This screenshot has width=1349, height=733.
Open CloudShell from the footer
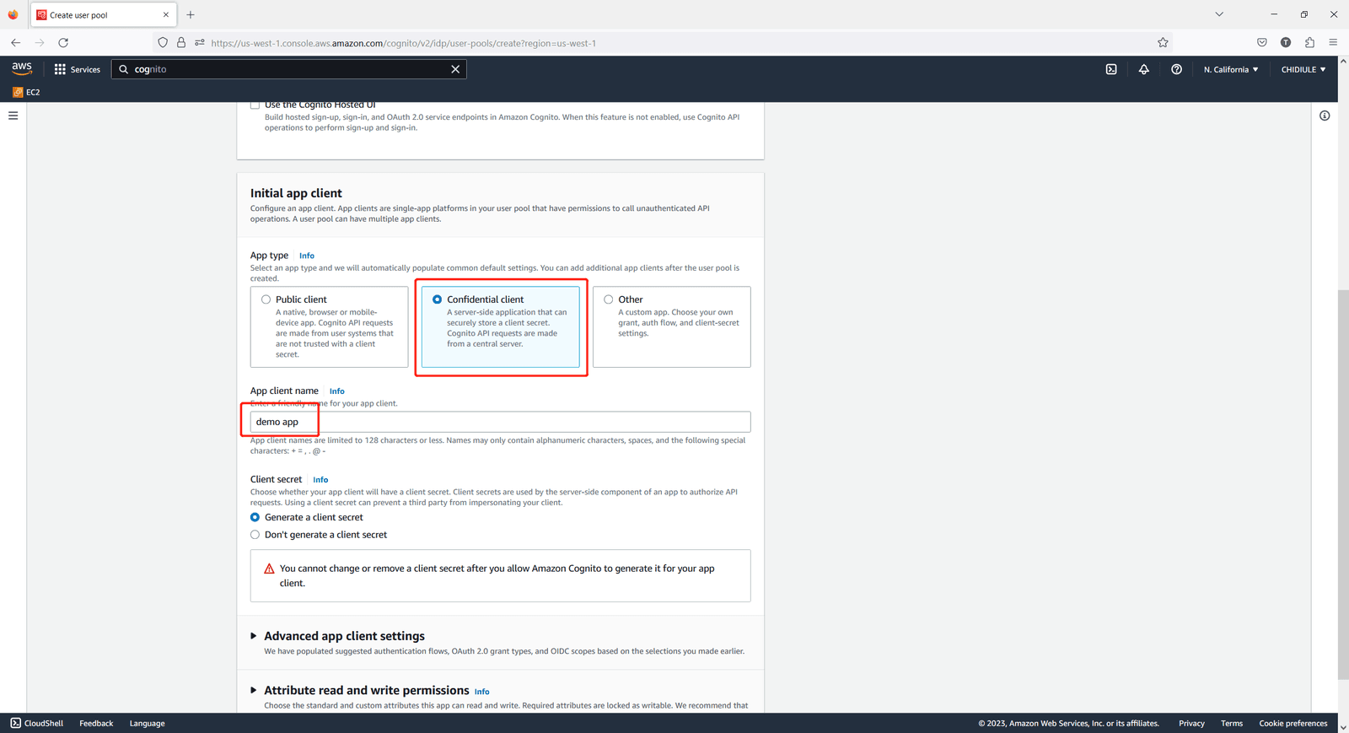pyautogui.click(x=37, y=723)
